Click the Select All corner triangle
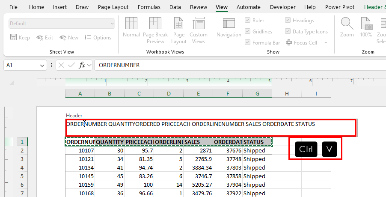Image resolution: width=386 pixels, height=197 pixels. (x=12, y=83)
